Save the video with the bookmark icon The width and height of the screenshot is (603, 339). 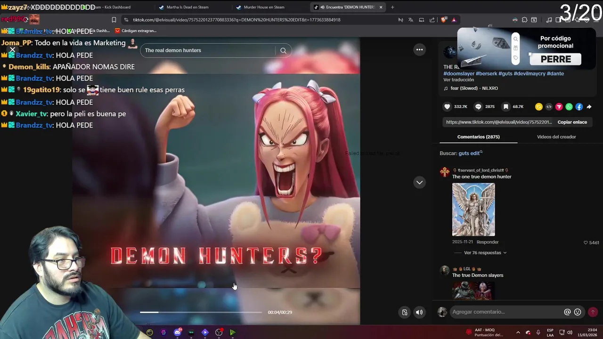click(x=506, y=107)
